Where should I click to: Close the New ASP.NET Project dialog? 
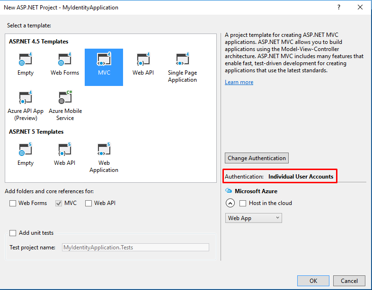tap(360, 8)
